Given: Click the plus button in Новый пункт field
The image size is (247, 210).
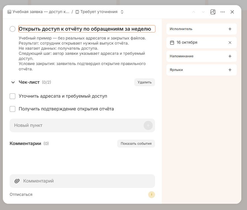Looking at the screenshot, I should point(148,125).
